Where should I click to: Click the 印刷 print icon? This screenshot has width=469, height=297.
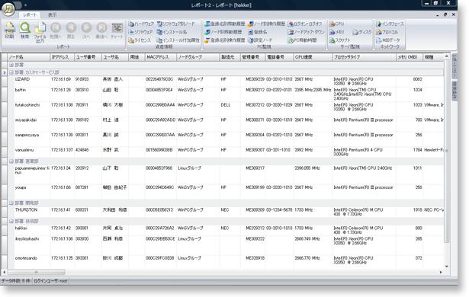tap(10, 30)
